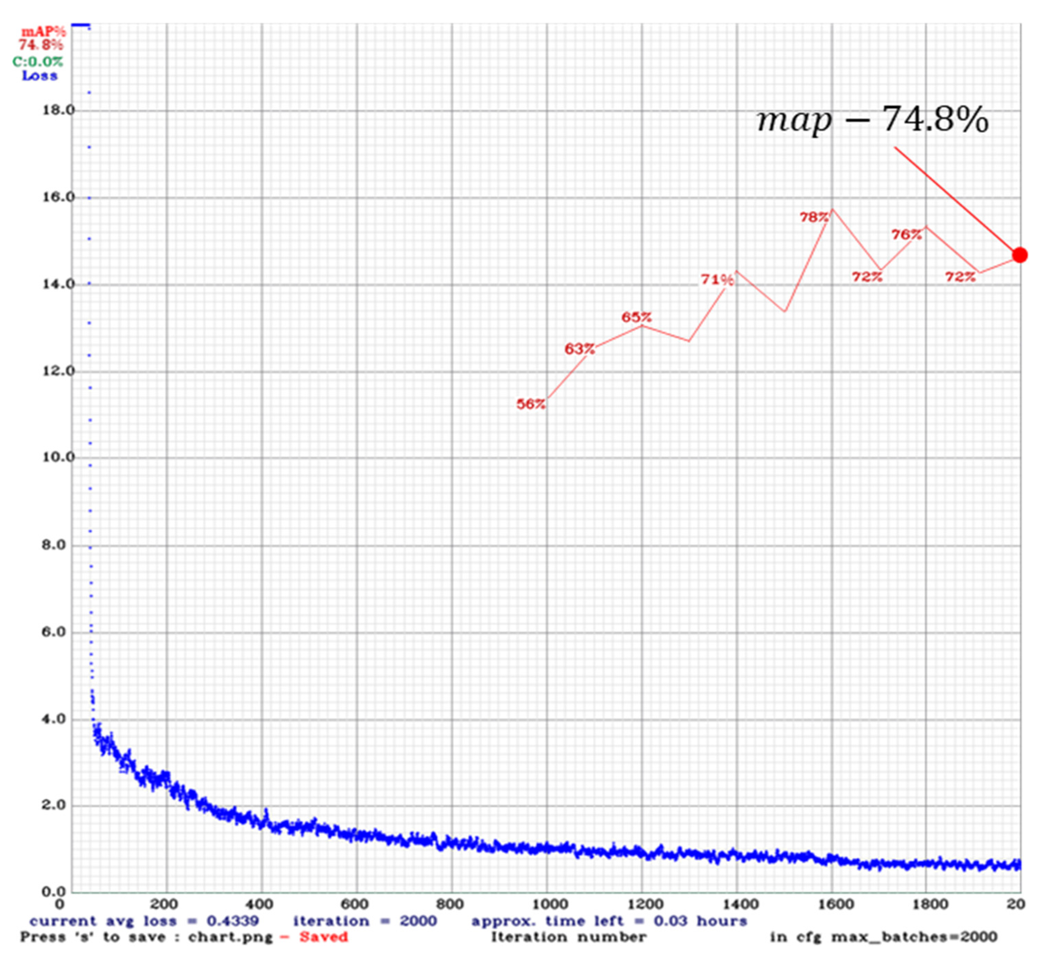
Task: Click "Press 's' to save : chart.png" text
Action: (147, 937)
